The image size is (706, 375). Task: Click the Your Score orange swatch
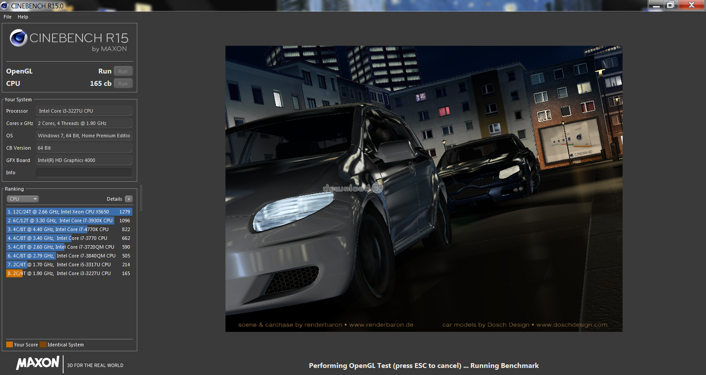(x=9, y=345)
